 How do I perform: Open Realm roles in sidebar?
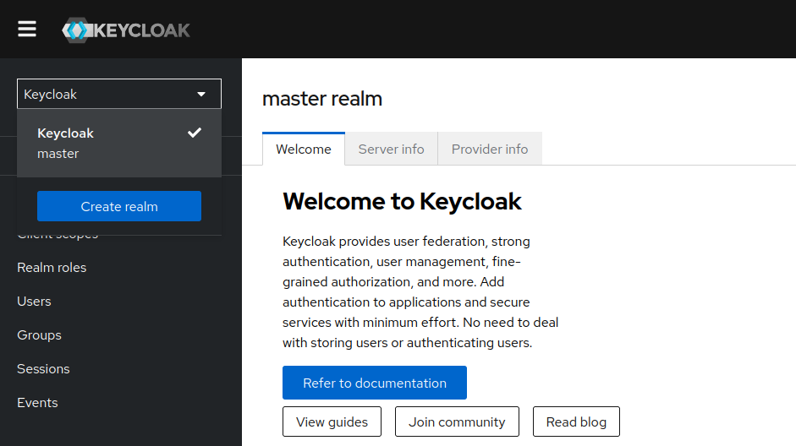click(52, 268)
